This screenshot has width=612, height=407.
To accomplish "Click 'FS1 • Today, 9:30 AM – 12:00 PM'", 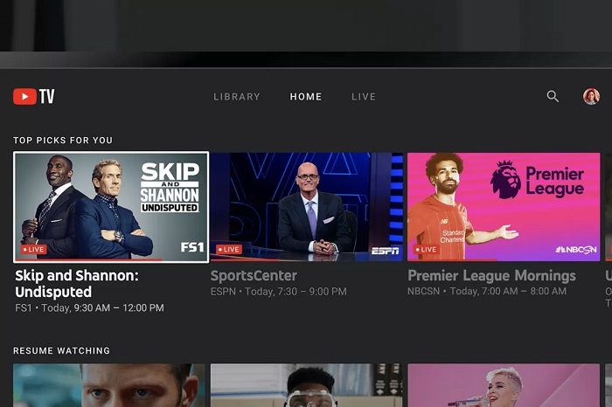I will (89, 308).
